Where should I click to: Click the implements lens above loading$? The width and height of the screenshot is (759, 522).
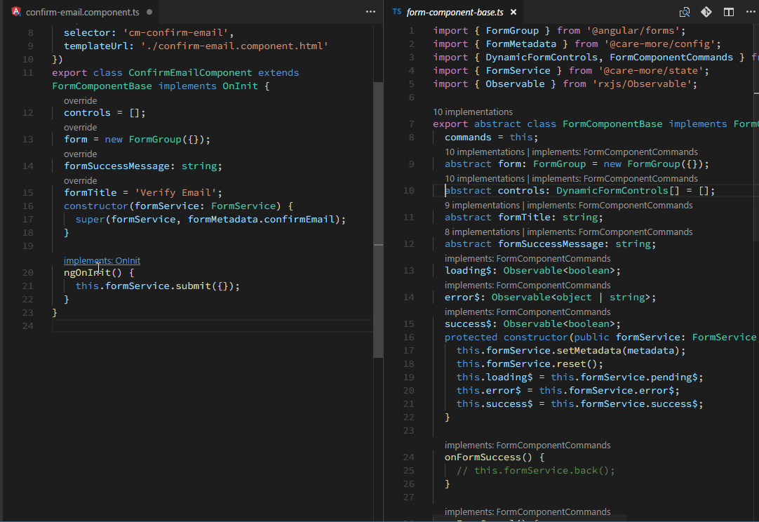[x=528, y=259]
